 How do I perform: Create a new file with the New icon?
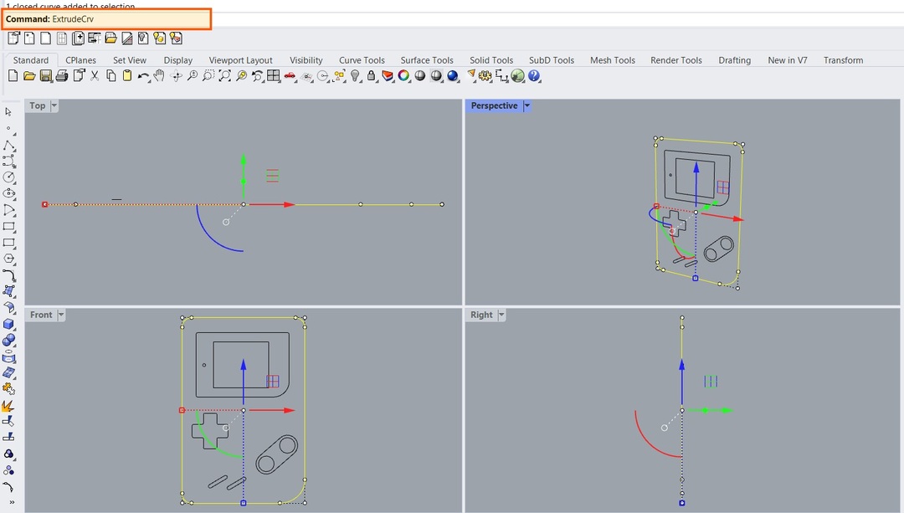pos(13,75)
